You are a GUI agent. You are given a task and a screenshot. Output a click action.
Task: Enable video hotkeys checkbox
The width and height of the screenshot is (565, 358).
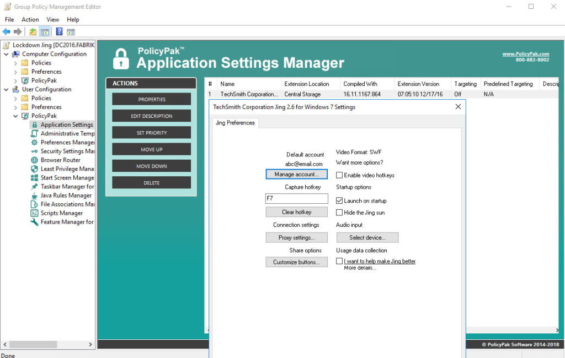pos(339,175)
